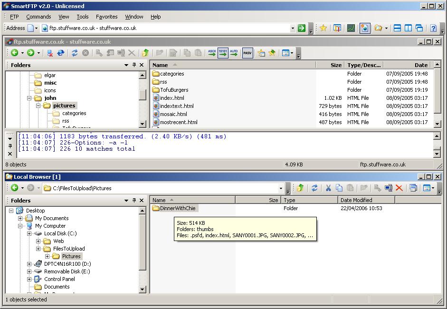This screenshot has width=447, height=309.
Task: Sort remote files by Name column
Action: tap(233, 65)
